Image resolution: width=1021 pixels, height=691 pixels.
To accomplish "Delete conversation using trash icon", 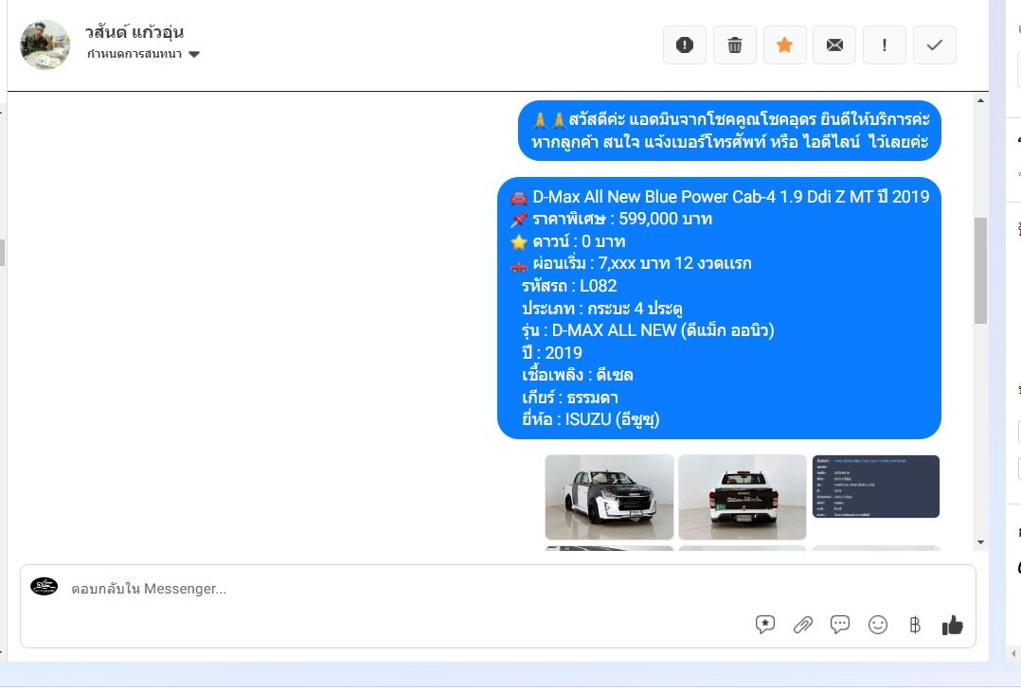I will 735,44.
